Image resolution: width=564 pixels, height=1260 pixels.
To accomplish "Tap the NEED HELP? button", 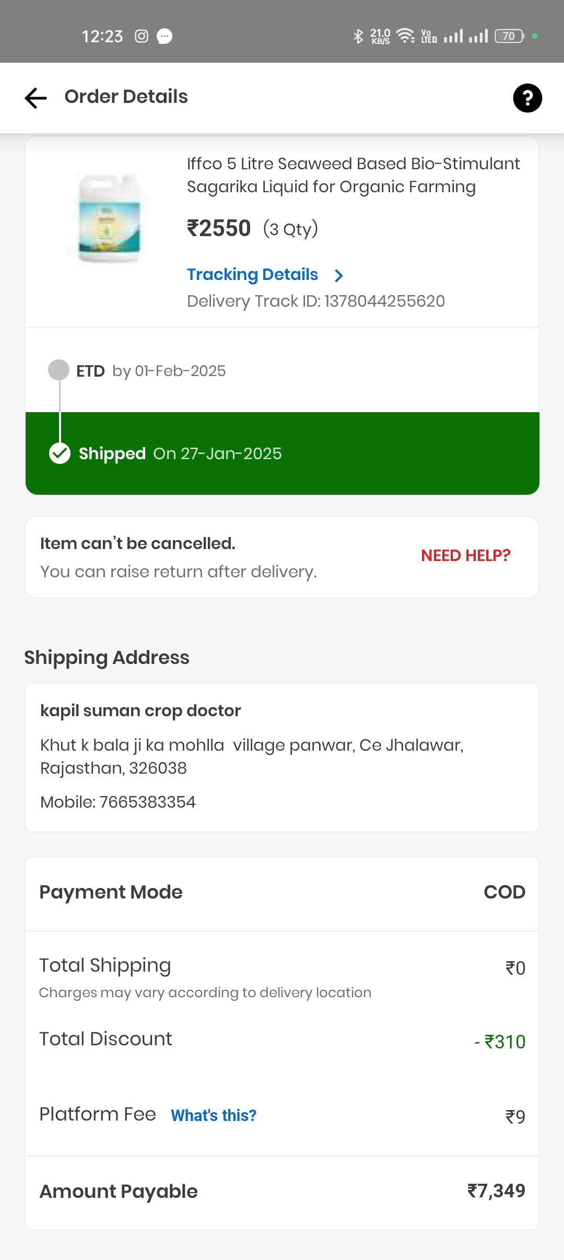I will (x=465, y=555).
